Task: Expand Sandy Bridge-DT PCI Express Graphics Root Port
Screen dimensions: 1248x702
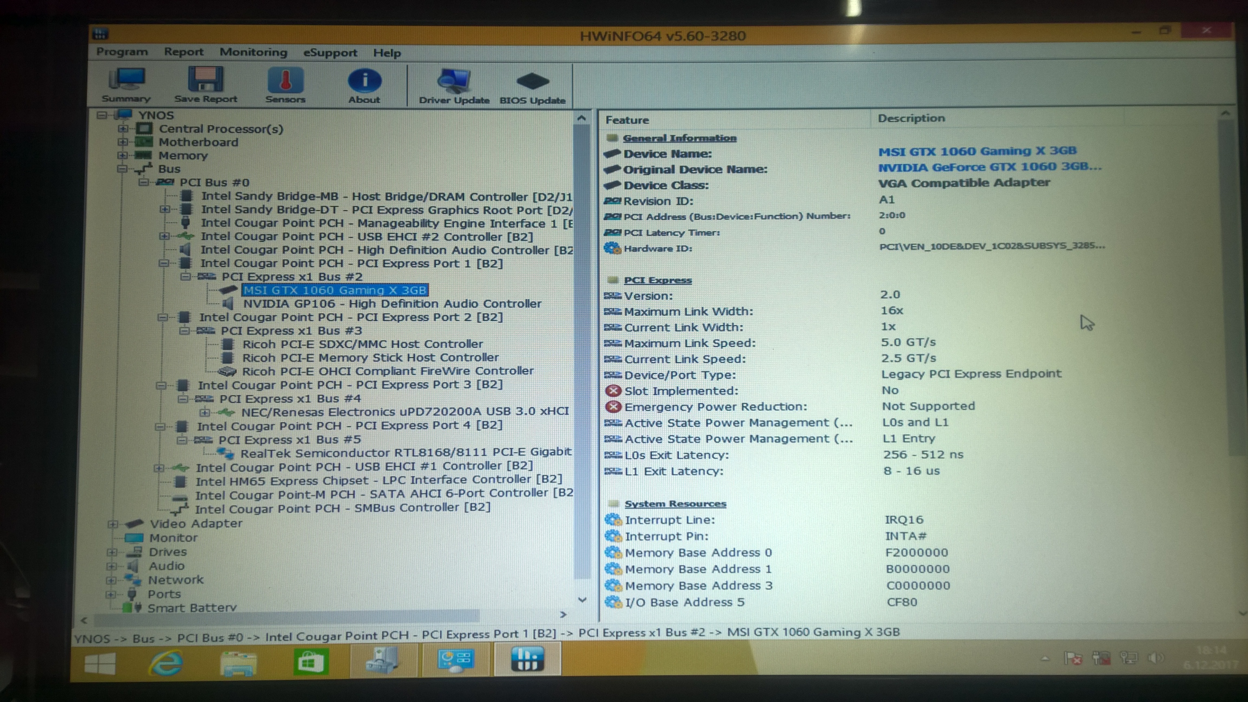Action: [x=165, y=209]
